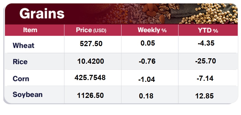Select the Rice row label
The width and height of the screenshot is (241, 115).
tap(20, 62)
